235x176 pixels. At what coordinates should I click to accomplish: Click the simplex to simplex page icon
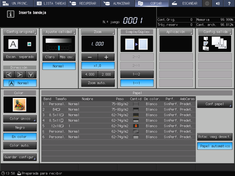point(137,44)
